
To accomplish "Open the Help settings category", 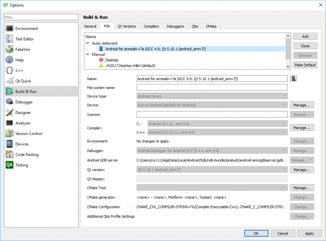I will [41, 60].
